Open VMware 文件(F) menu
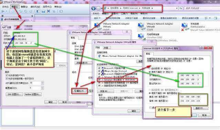 pos(5,7)
